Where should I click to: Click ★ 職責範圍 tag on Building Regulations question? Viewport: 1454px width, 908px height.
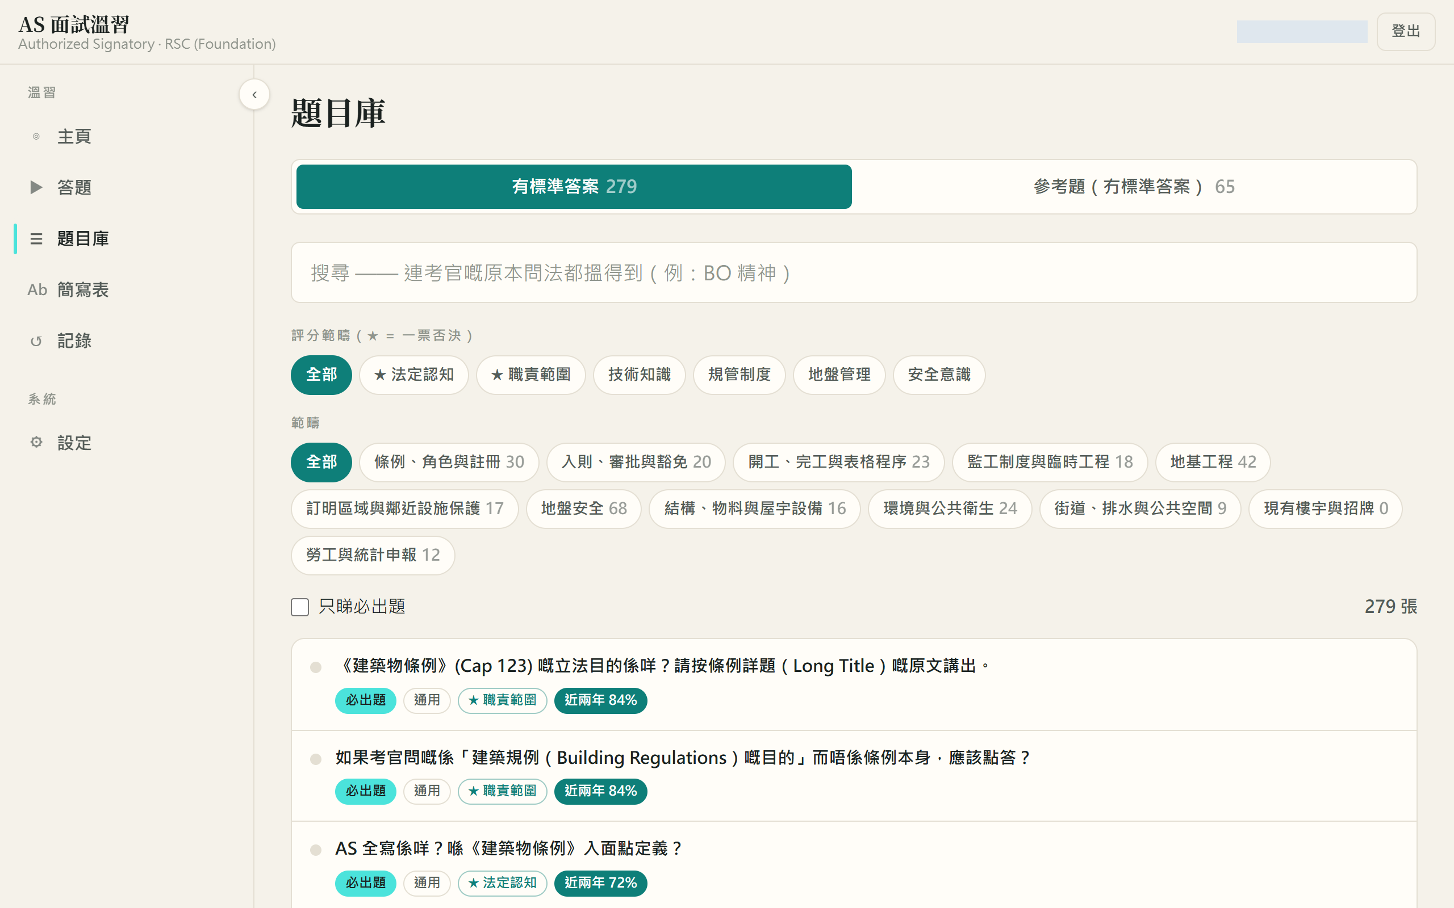click(x=502, y=791)
